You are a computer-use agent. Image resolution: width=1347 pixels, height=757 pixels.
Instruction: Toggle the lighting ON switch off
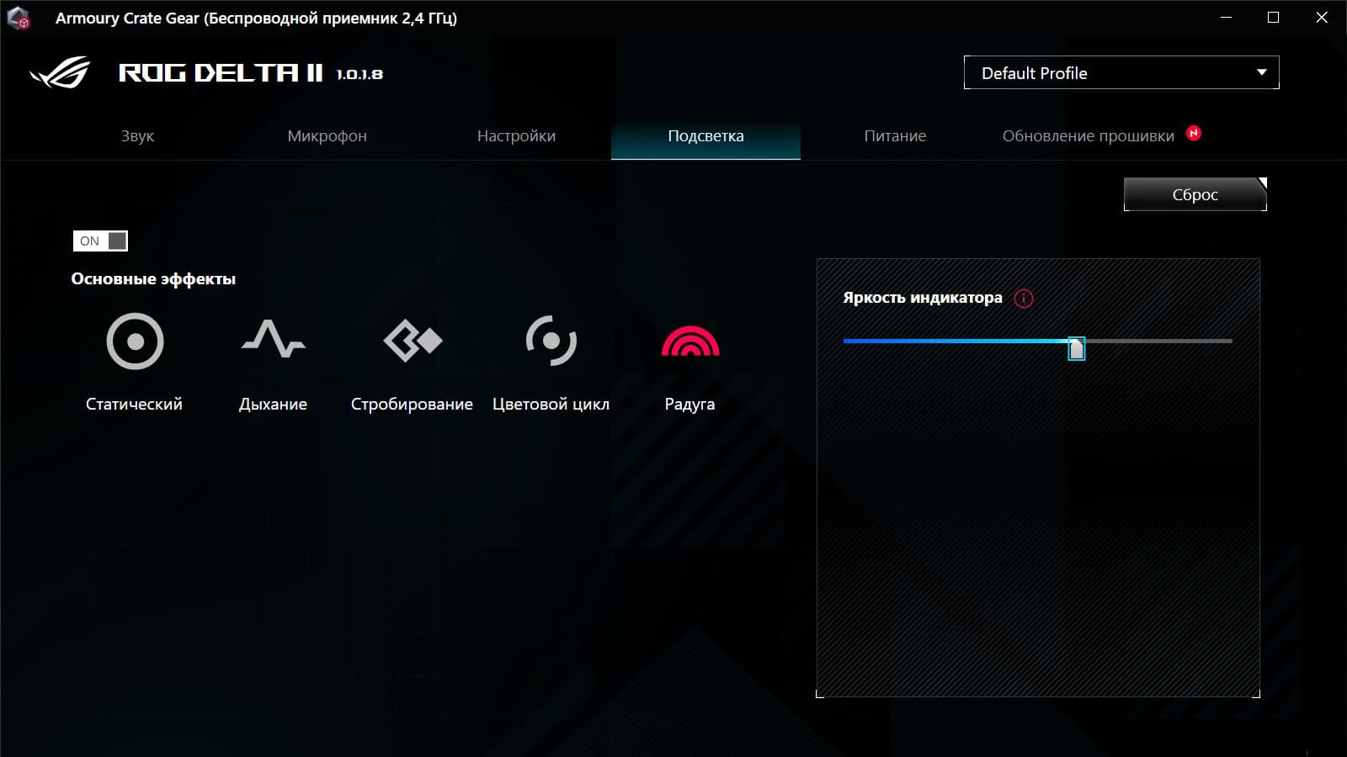point(100,241)
